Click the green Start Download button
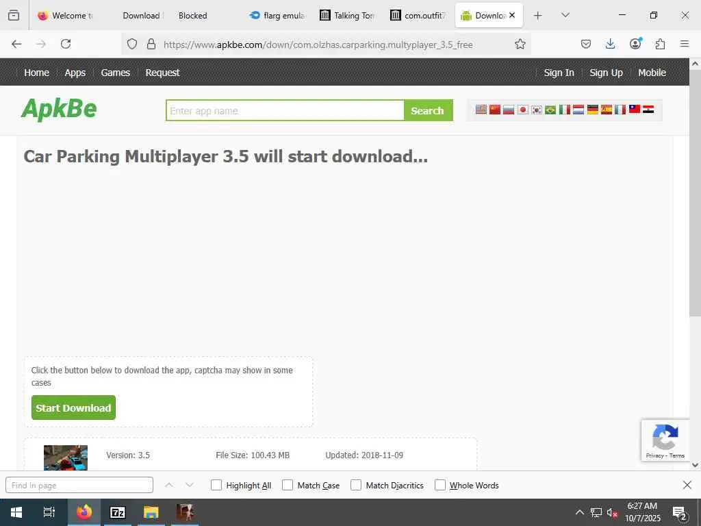The height and width of the screenshot is (526, 701). tap(73, 408)
